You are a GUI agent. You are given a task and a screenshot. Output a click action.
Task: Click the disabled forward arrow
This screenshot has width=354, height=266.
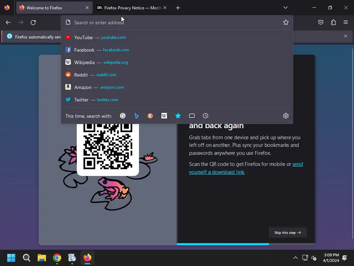pyautogui.click(x=20, y=23)
